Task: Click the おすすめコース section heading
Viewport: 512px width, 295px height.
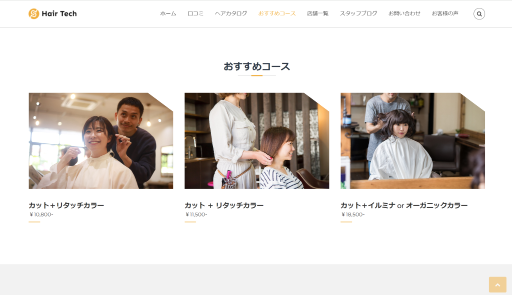Action: tap(256, 66)
